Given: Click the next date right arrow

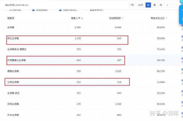Looking at the screenshot, I should (174, 5).
